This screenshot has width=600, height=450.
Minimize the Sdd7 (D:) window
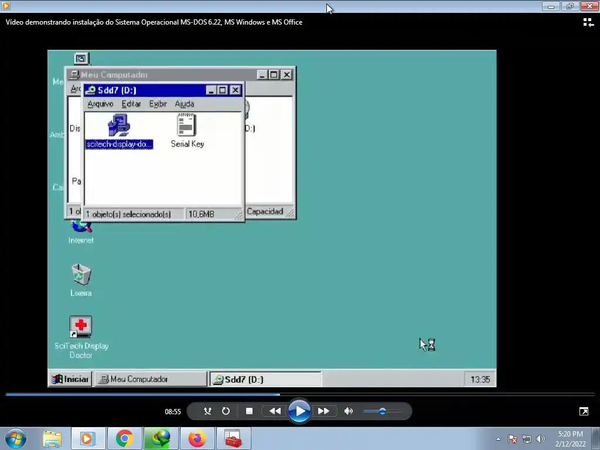pyautogui.click(x=211, y=90)
